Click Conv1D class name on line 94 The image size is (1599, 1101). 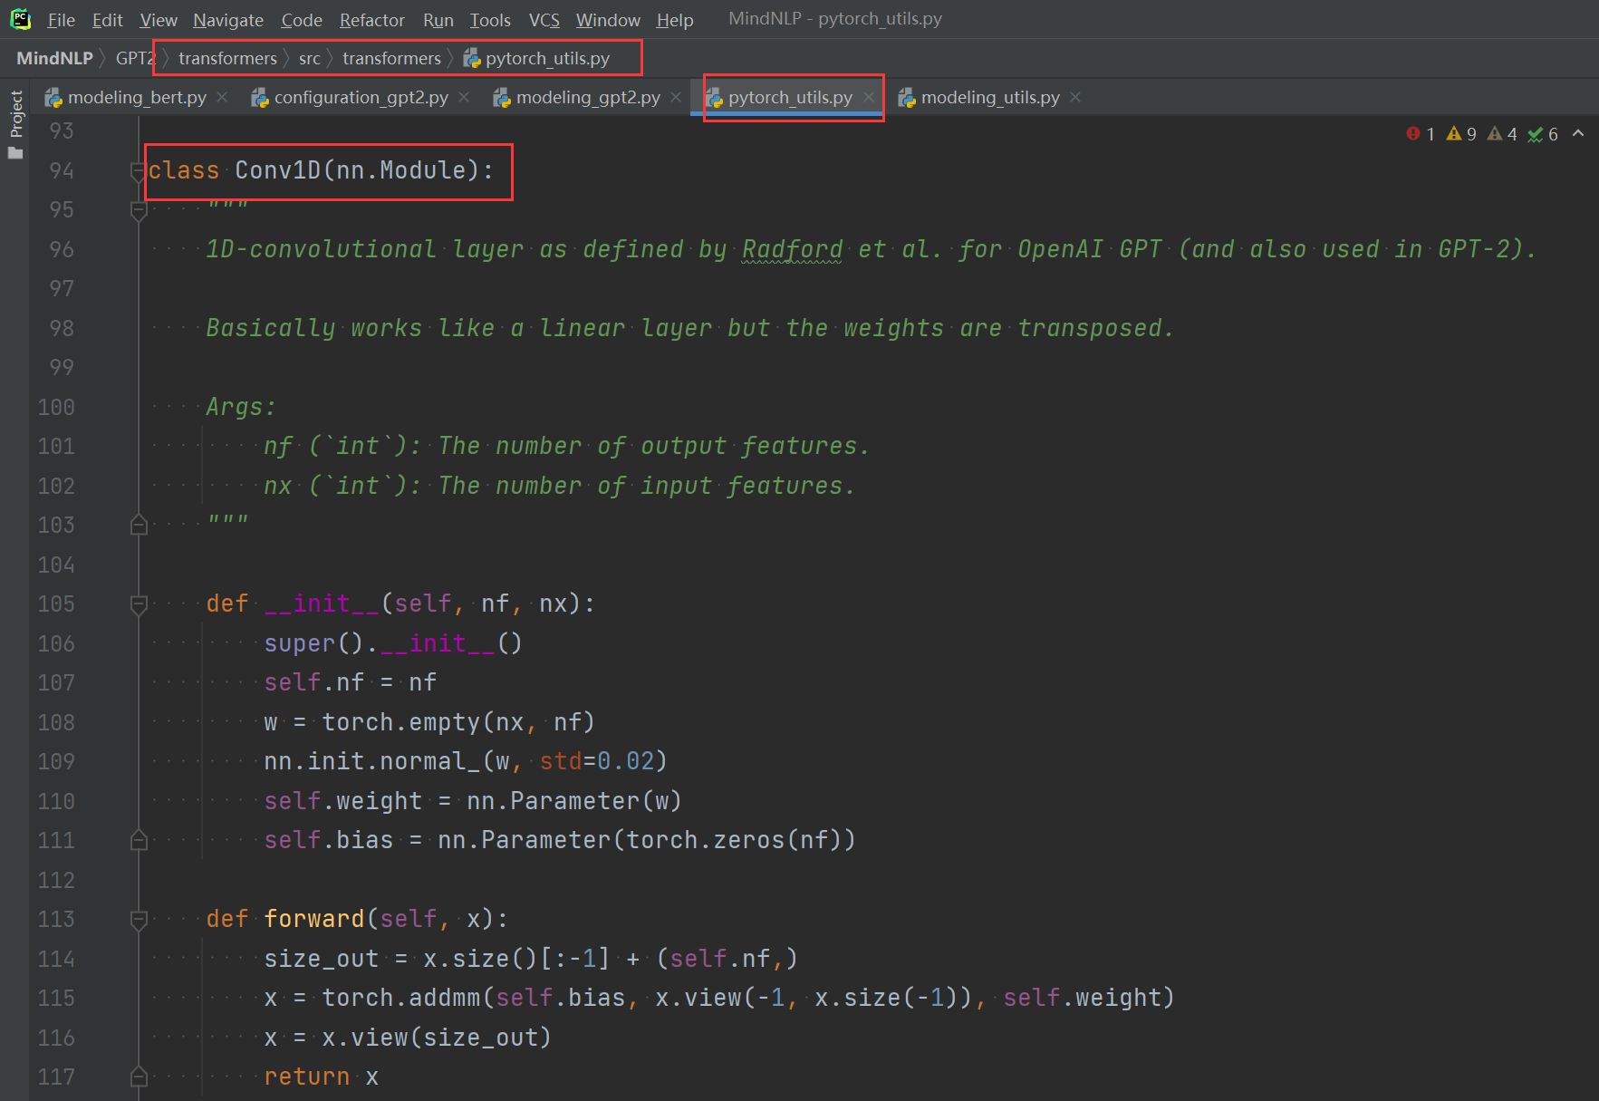coord(278,170)
